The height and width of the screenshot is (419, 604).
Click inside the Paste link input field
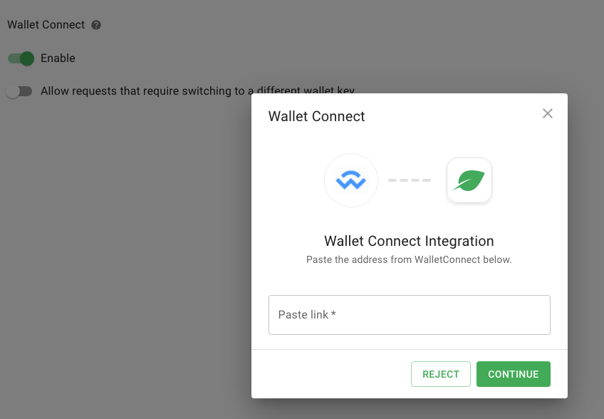(x=410, y=314)
